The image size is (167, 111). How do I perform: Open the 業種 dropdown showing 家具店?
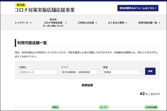pos(122,72)
